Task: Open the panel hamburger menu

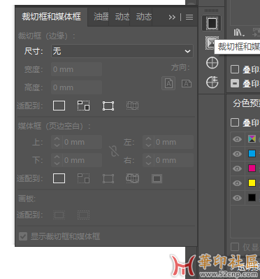Action: 189,17
